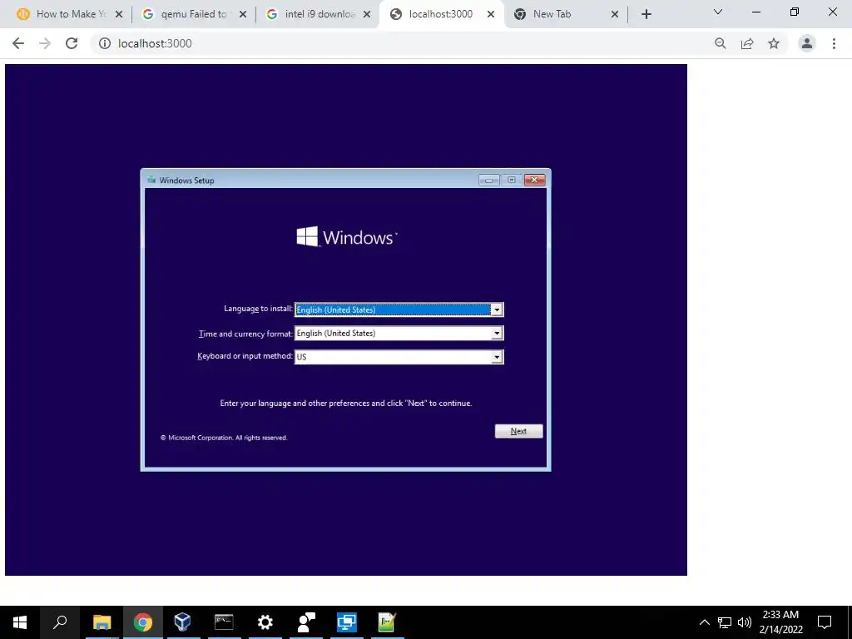Share this page icon
The height and width of the screenshot is (639, 852).
point(747,43)
